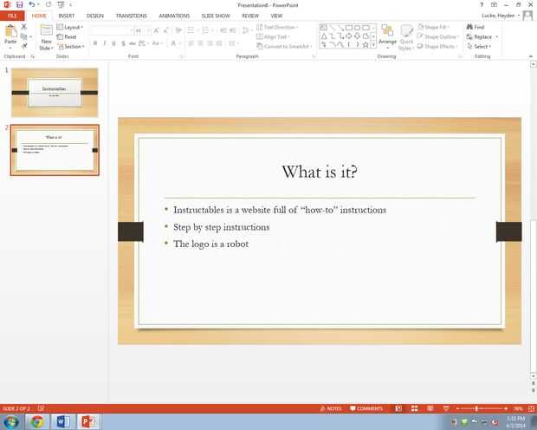Toggle the Comments pane button
Viewport: 537px width, 430px height.
pyautogui.click(x=366, y=408)
